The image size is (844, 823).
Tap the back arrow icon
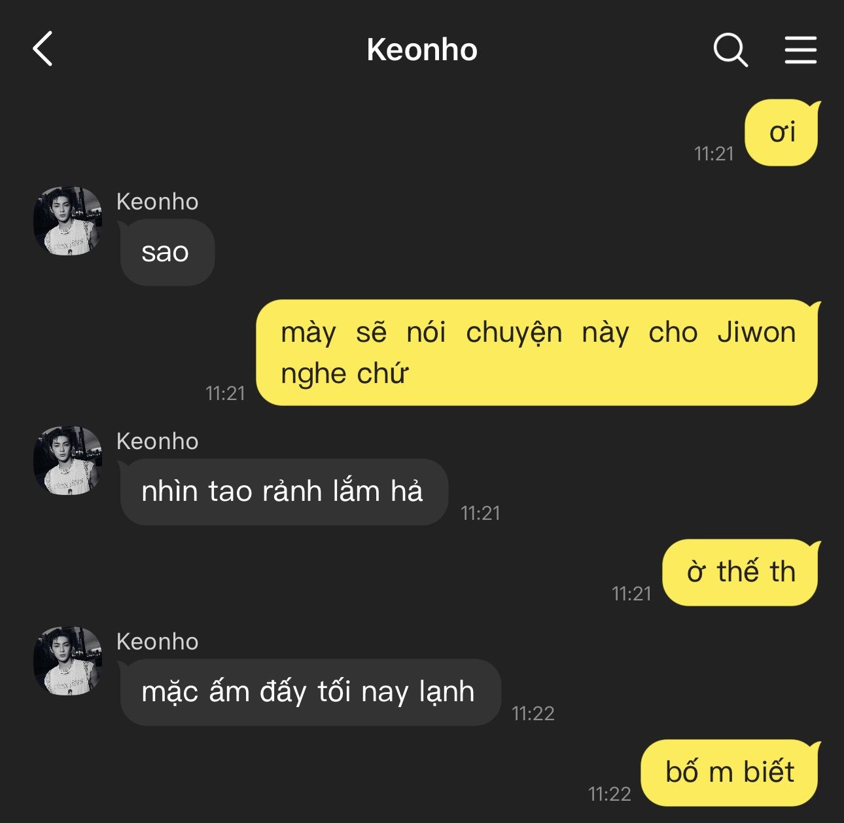tap(43, 49)
